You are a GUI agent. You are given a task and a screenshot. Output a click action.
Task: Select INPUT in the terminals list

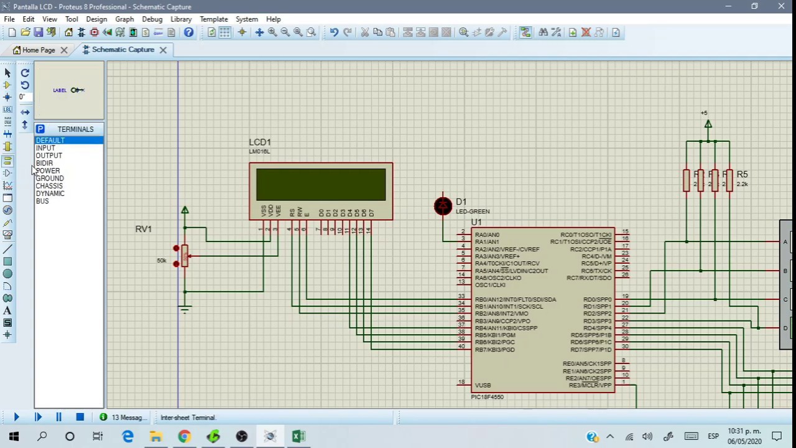pyautogui.click(x=69, y=148)
